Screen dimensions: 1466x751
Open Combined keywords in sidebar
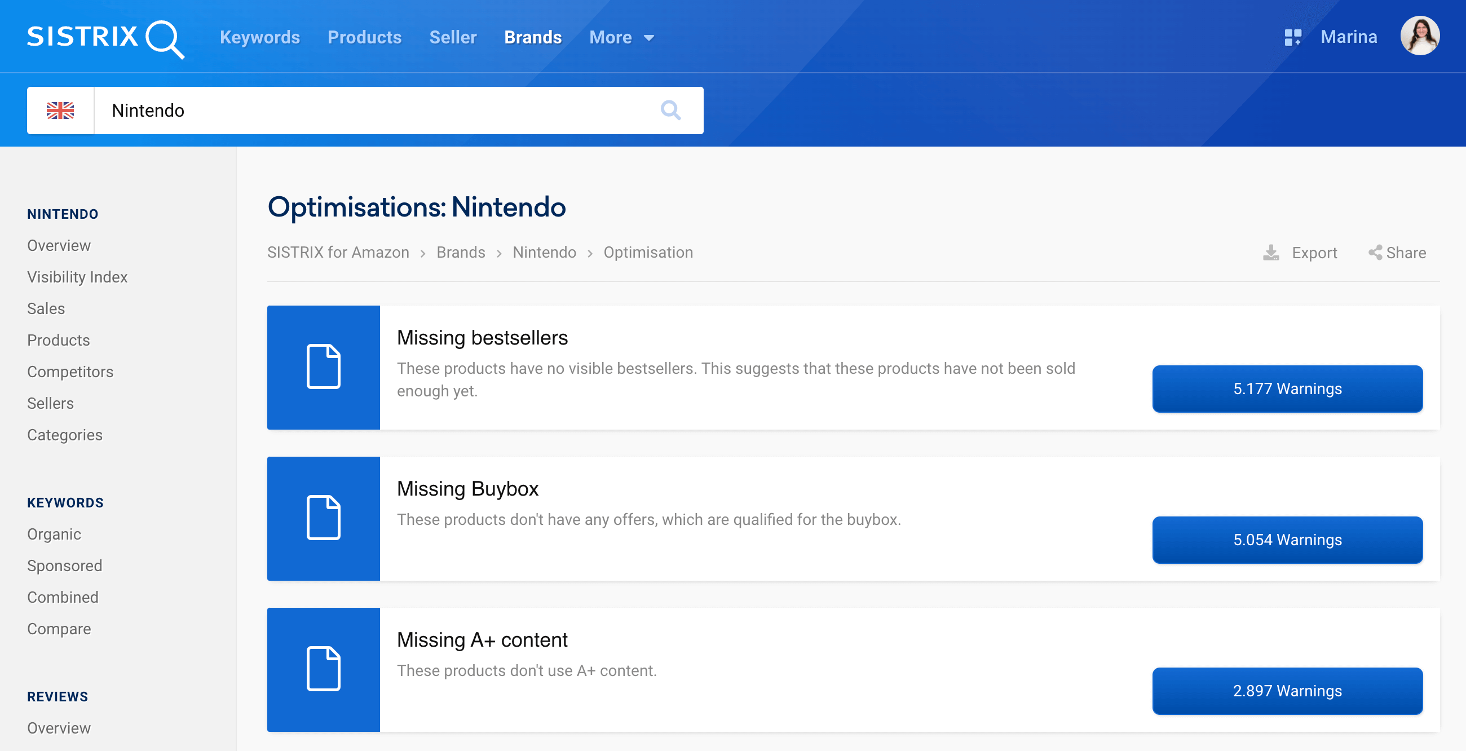coord(63,598)
